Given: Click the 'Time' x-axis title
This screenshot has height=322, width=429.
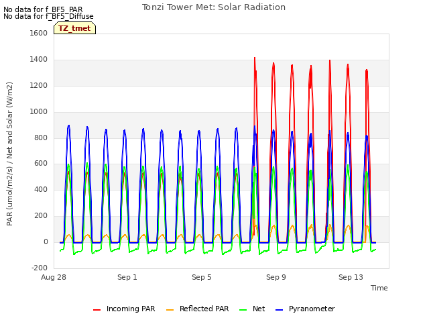Looking at the screenshot, I should click(379, 288).
